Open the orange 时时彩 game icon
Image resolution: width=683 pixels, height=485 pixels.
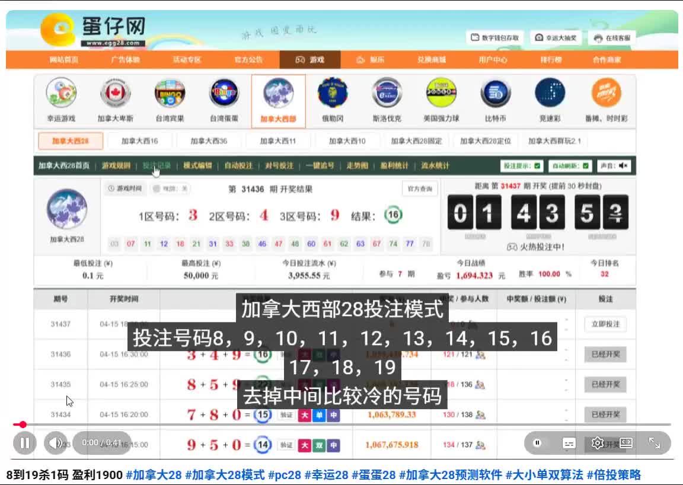tap(607, 100)
